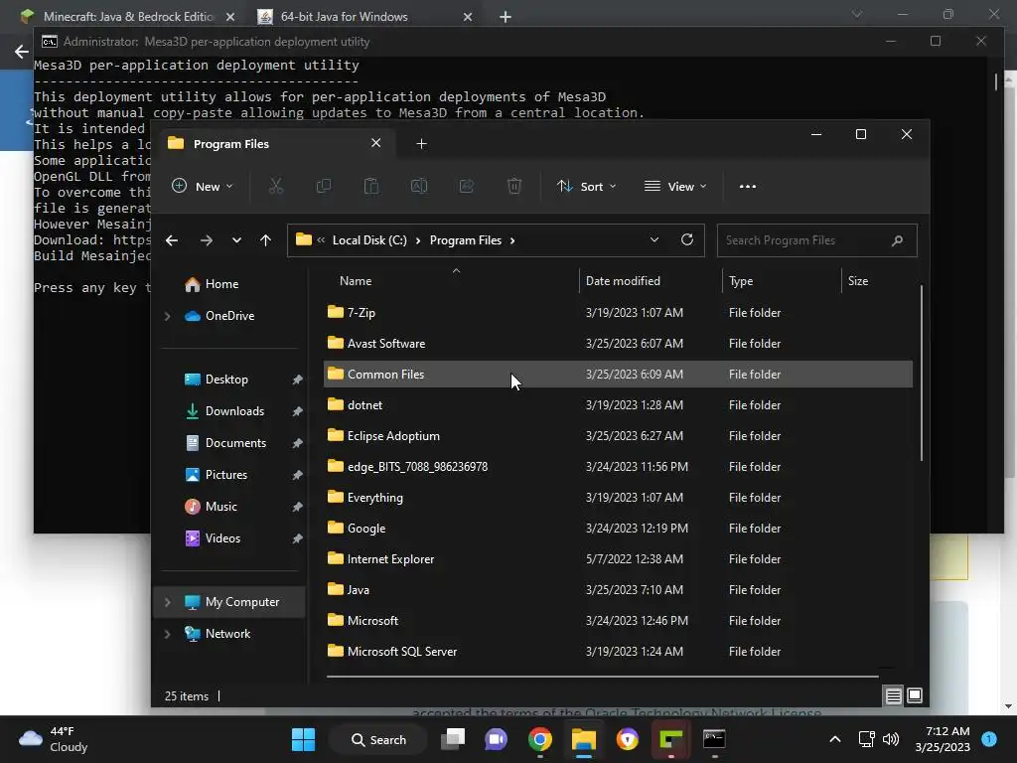This screenshot has height=763, width=1017.
Task: Expand the My Computer tree node
Action: tap(167, 602)
